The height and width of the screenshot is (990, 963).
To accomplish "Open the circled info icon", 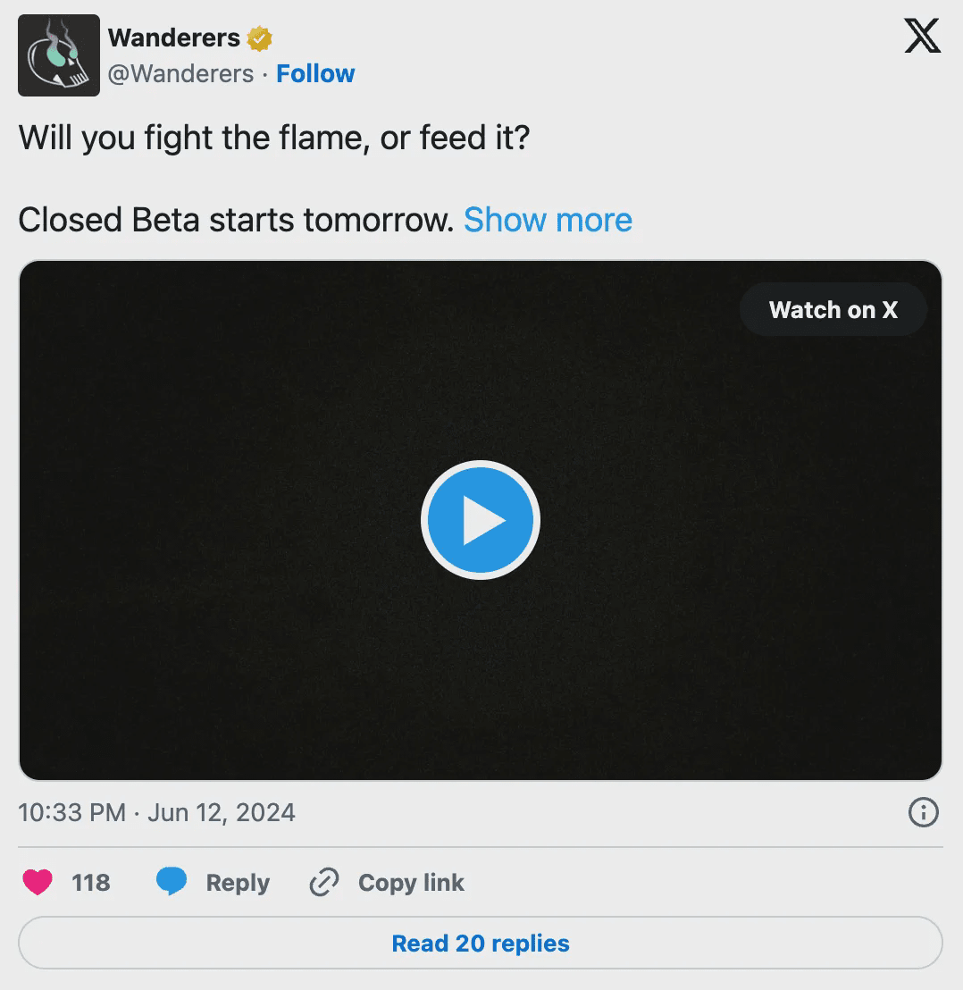I will [923, 812].
